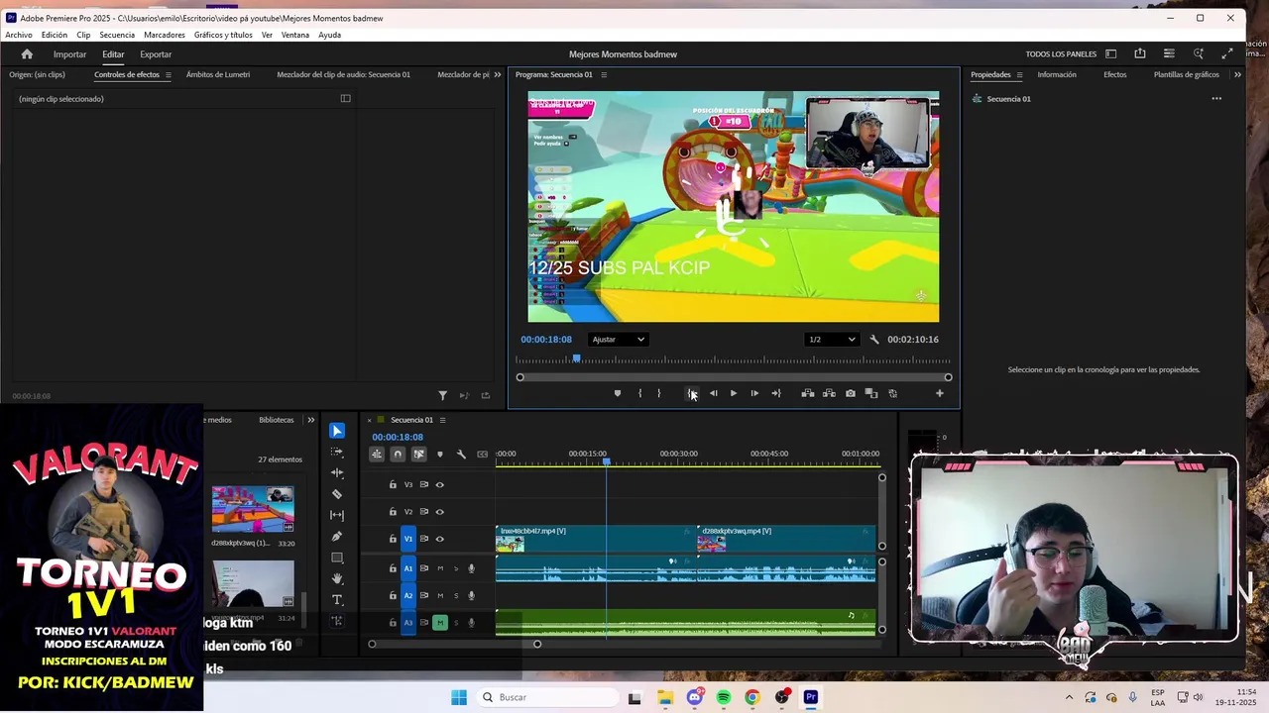Image resolution: width=1269 pixels, height=713 pixels.
Task: Click the Mark In button
Action: pyautogui.click(x=639, y=393)
